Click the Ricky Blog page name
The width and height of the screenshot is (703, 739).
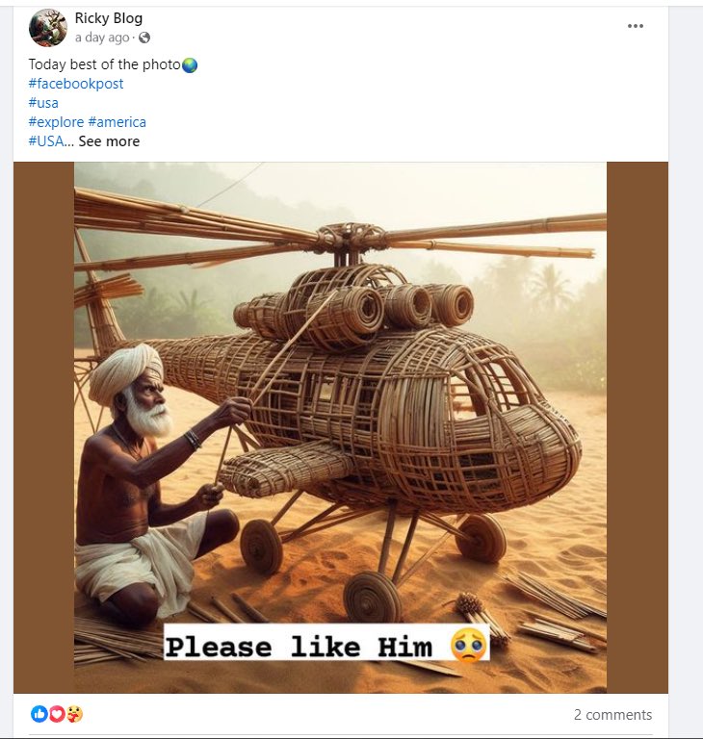pyautogui.click(x=109, y=18)
